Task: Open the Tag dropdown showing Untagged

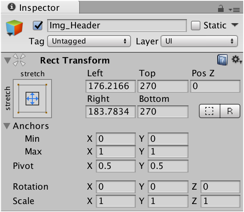Action: click(89, 41)
